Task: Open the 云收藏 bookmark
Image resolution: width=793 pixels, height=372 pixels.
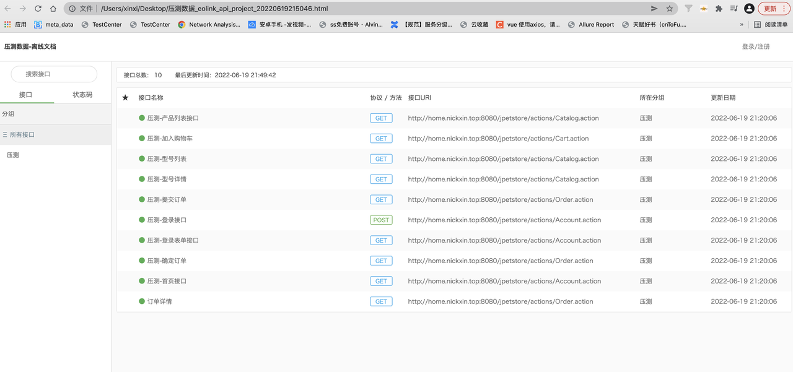Action: pyautogui.click(x=475, y=25)
